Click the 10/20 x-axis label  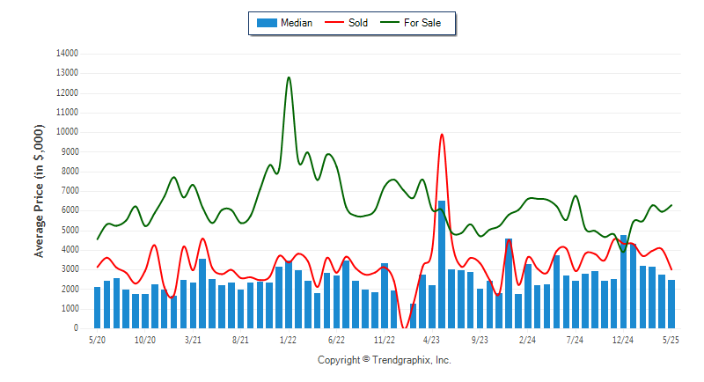coord(145,341)
